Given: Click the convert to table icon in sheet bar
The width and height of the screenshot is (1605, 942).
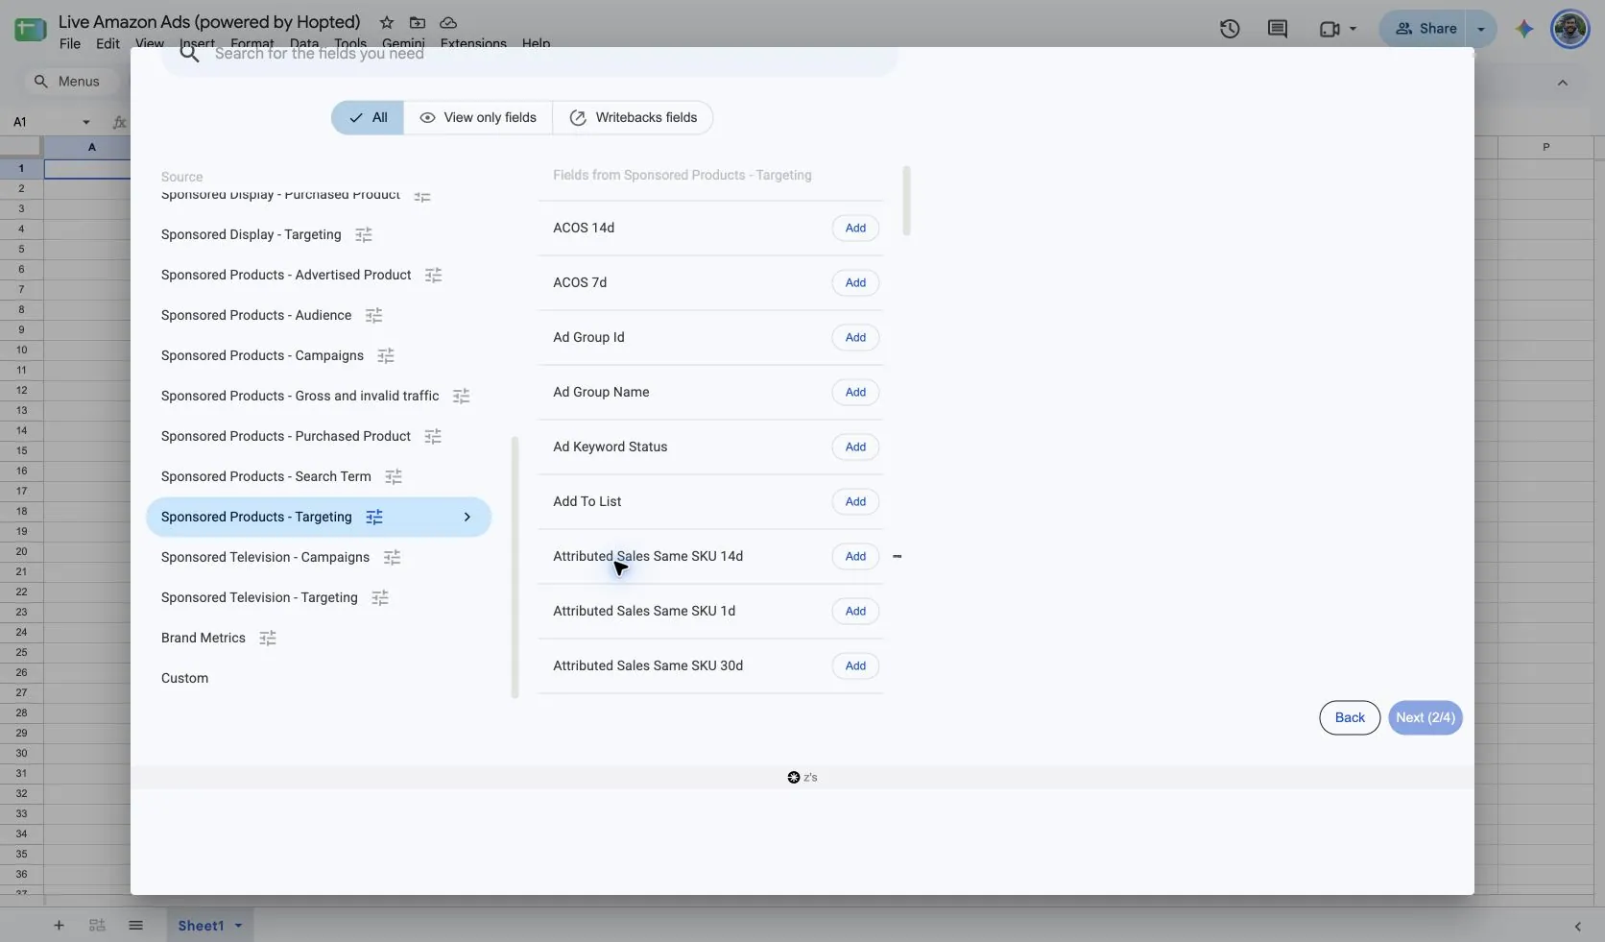Looking at the screenshot, I should point(97,926).
